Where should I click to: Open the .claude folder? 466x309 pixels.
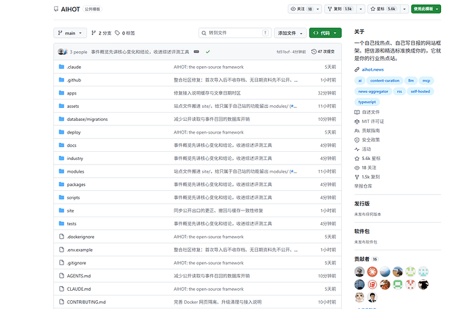coord(74,67)
